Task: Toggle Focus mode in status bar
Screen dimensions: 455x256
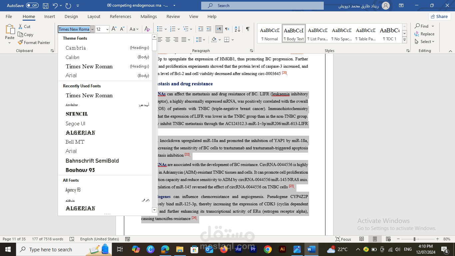Action: (343, 239)
